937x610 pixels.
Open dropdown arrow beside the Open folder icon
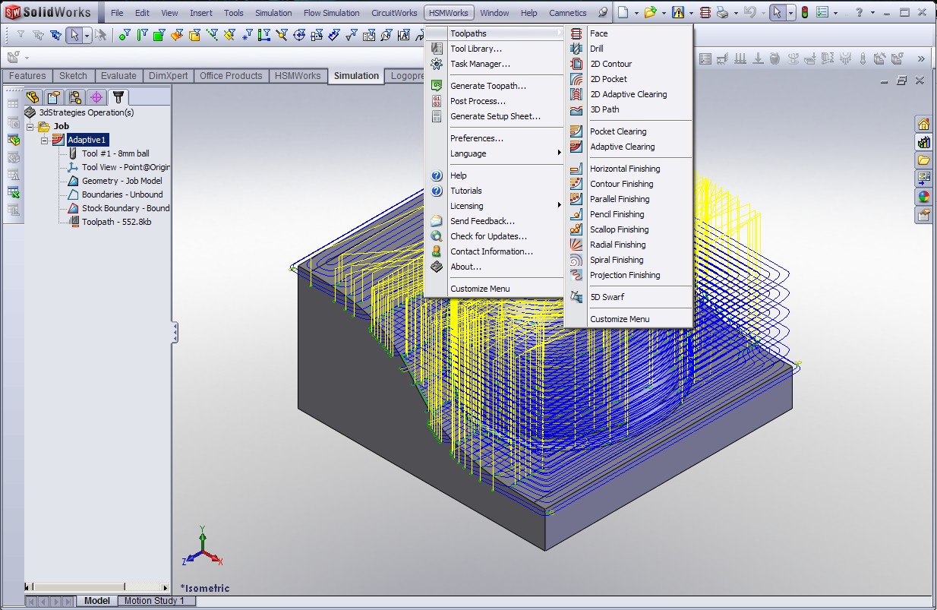click(664, 13)
